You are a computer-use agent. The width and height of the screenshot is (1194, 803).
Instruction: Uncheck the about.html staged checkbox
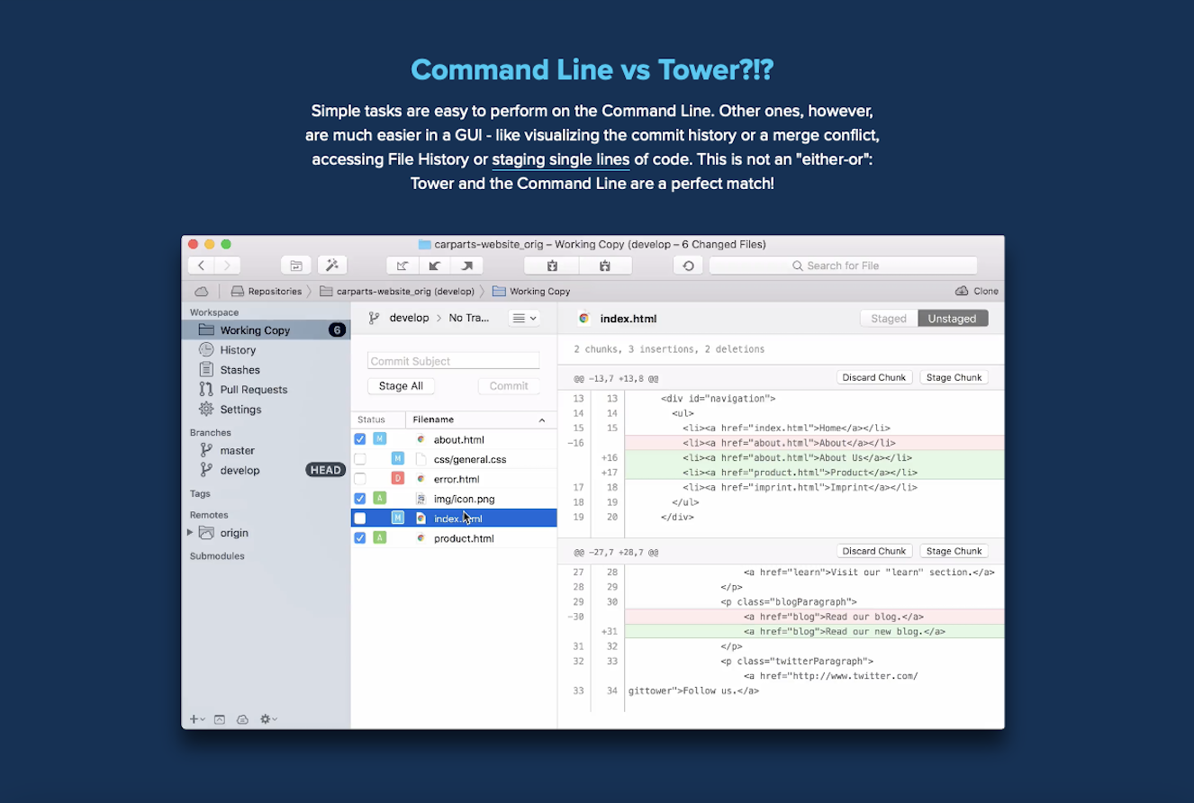(x=360, y=439)
